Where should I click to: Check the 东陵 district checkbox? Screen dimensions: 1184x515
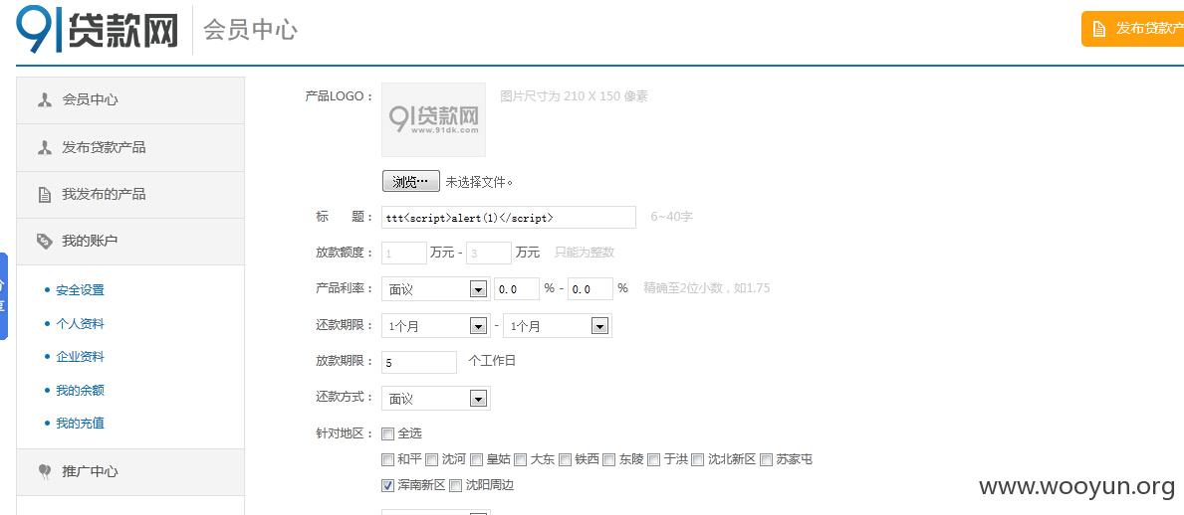pos(609,460)
